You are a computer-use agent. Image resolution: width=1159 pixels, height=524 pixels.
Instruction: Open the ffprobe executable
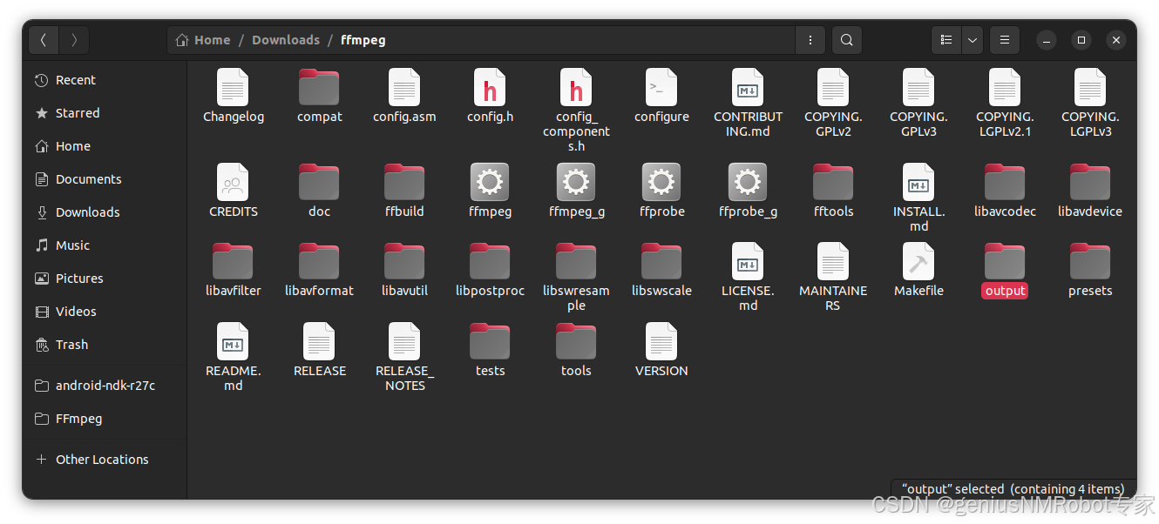(x=661, y=183)
